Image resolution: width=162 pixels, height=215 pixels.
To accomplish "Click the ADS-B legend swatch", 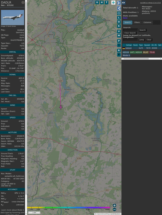I will (x=126, y=52).
